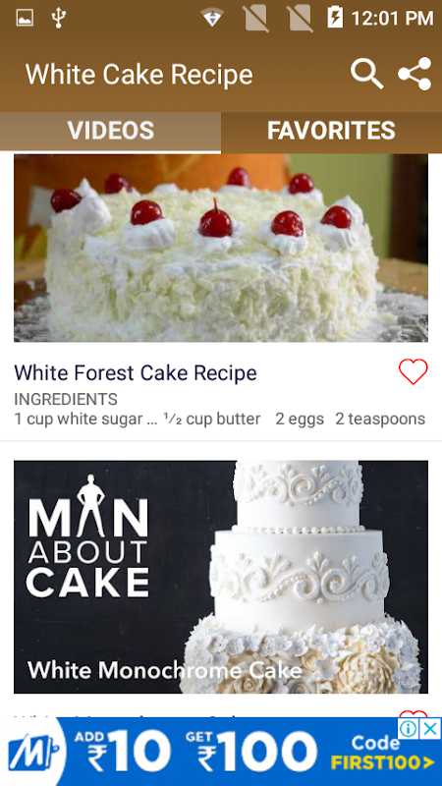Switch to the FAVORITES tab
This screenshot has height=786, width=442.
331,131
